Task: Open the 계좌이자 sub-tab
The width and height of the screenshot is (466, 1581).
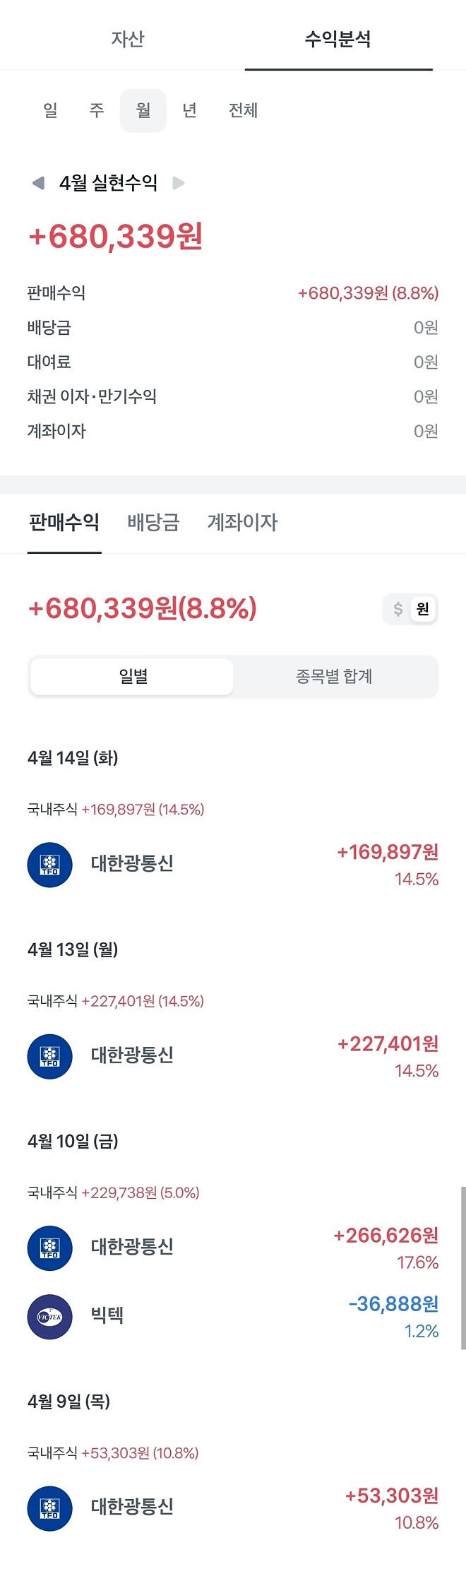Action: [243, 523]
